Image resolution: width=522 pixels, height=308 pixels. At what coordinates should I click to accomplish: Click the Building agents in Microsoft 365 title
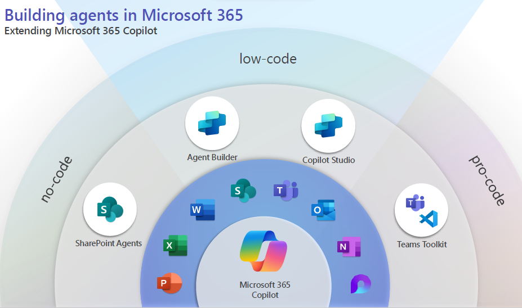[124, 15]
